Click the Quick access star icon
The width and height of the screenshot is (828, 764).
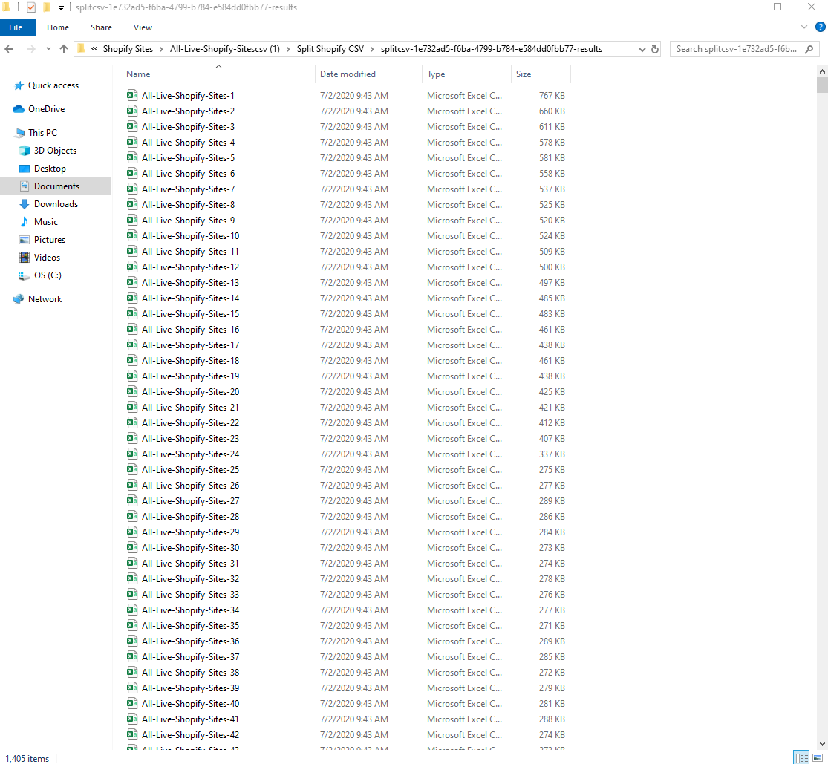(19, 85)
